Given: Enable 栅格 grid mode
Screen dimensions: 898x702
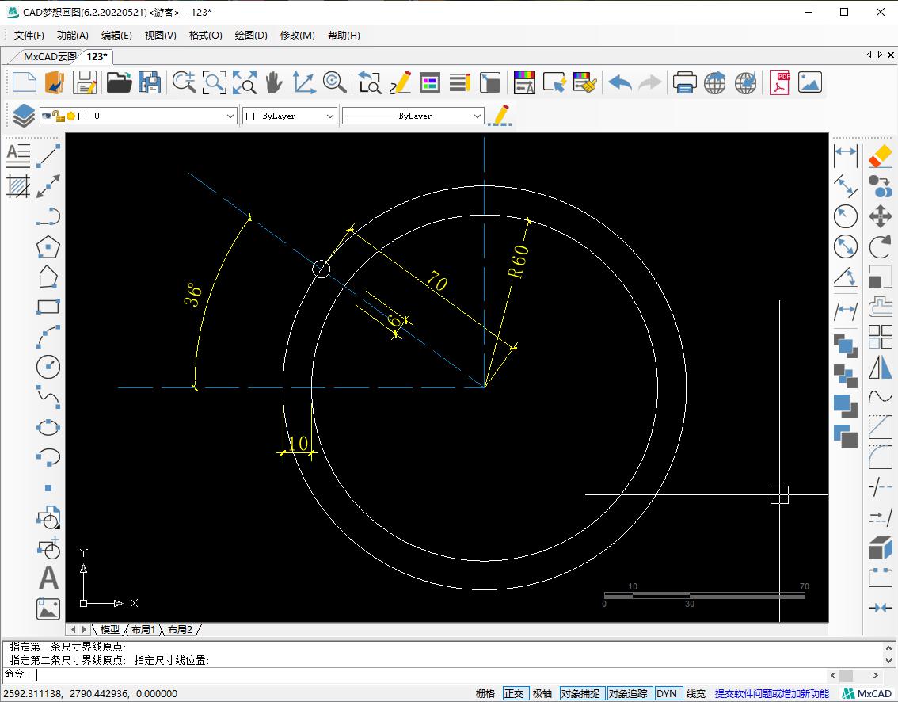Looking at the screenshot, I should [484, 693].
